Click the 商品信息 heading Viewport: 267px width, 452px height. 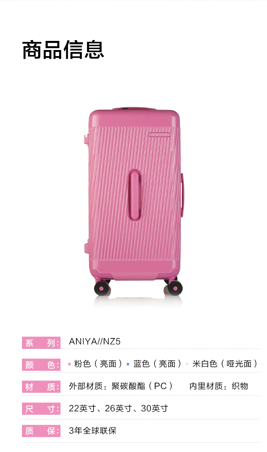pyautogui.click(x=63, y=50)
